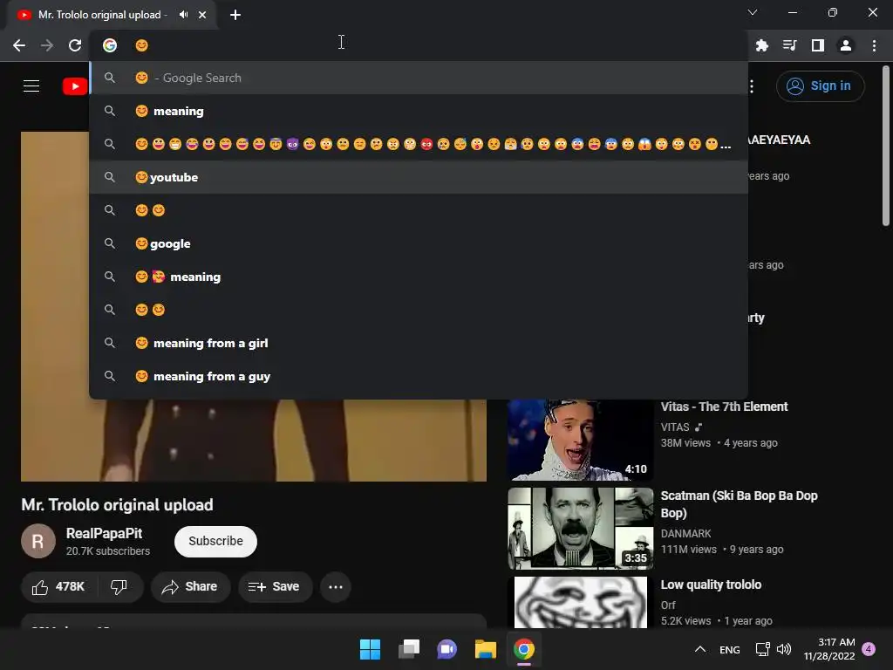Close the Mr. Trololo tab
Screen dimensions: 893x670
[x=202, y=15]
